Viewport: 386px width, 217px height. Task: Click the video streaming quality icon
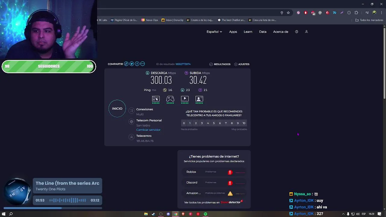click(x=185, y=99)
